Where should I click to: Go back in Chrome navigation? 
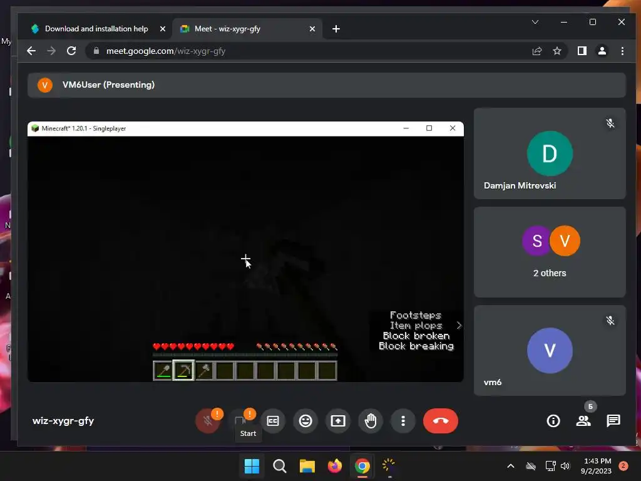point(31,51)
